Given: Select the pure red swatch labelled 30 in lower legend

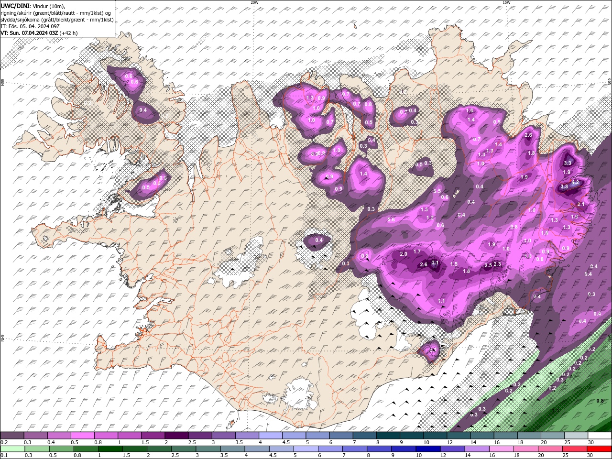Looking at the screenshot, I should pyautogui.click(x=600, y=449).
